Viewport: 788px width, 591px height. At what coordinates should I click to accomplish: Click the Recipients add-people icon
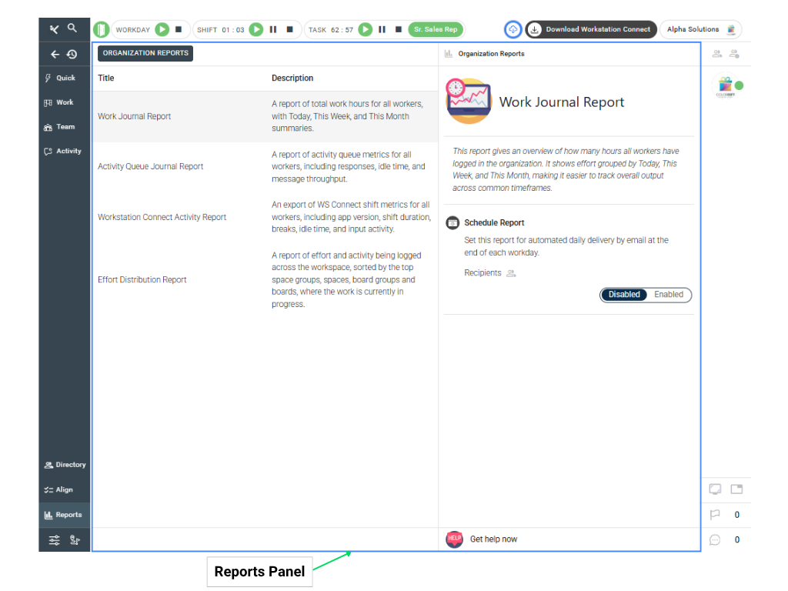[511, 273]
